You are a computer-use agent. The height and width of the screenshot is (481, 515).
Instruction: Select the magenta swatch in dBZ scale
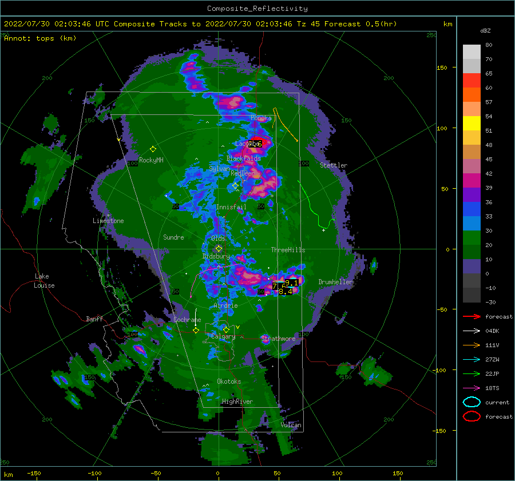(472, 181)
